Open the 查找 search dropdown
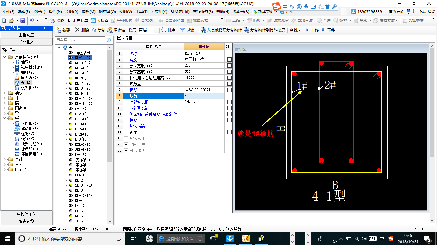Viewport: 437px width, 245px height. point(295,30)
